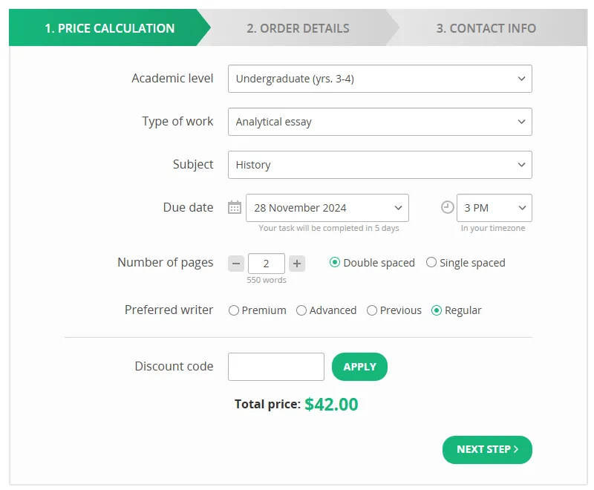Image resolution: width=594 pixels, height=490 pixels.
Task: Continue with the Next Step button
Action: point(487,449)
